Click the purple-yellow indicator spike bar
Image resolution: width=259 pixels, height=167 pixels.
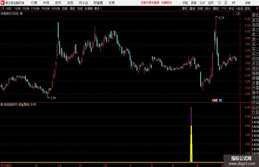(x=191, y=135)
